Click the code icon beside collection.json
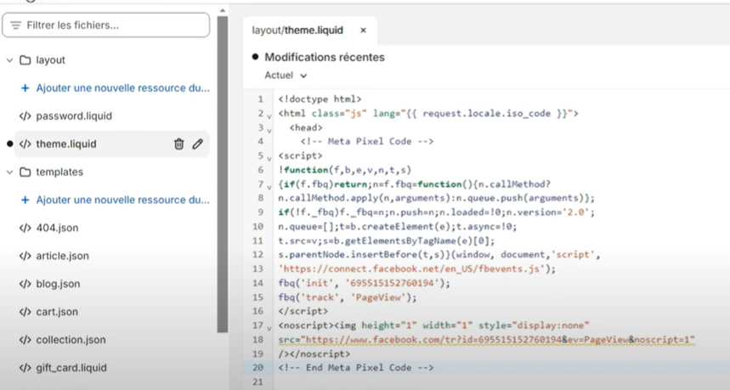The height and width of the screenshot is (390, 730). [25, 339]
